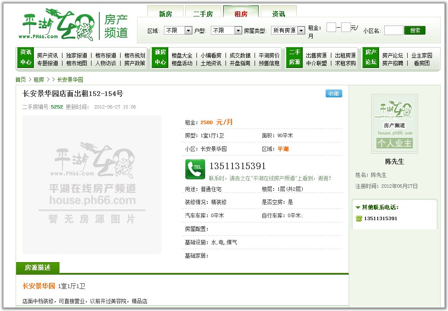Click the green TEL phone icon
The width and height of the screenshot is (448, 311).
[x=195, y=169]
